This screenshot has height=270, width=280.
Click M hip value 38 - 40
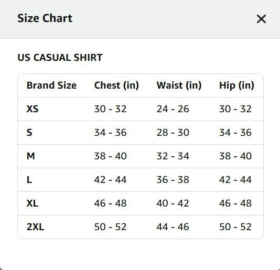(235, 156)
